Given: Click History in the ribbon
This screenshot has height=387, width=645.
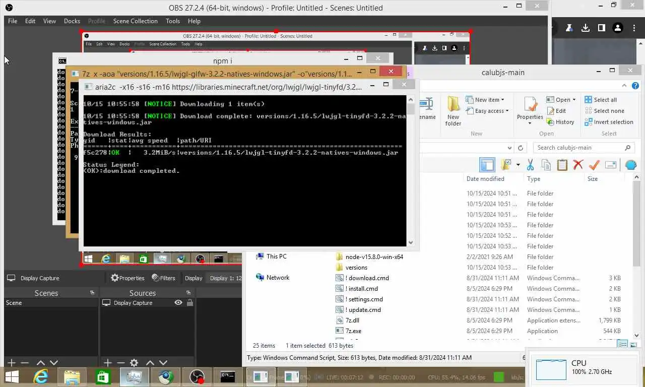Looking at the screenshot, I should click(560, 122).
